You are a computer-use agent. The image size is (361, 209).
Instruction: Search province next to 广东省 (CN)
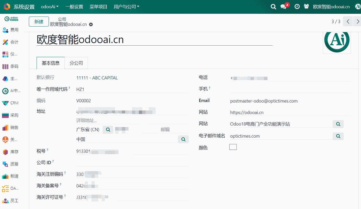click(x=108, y=129)
